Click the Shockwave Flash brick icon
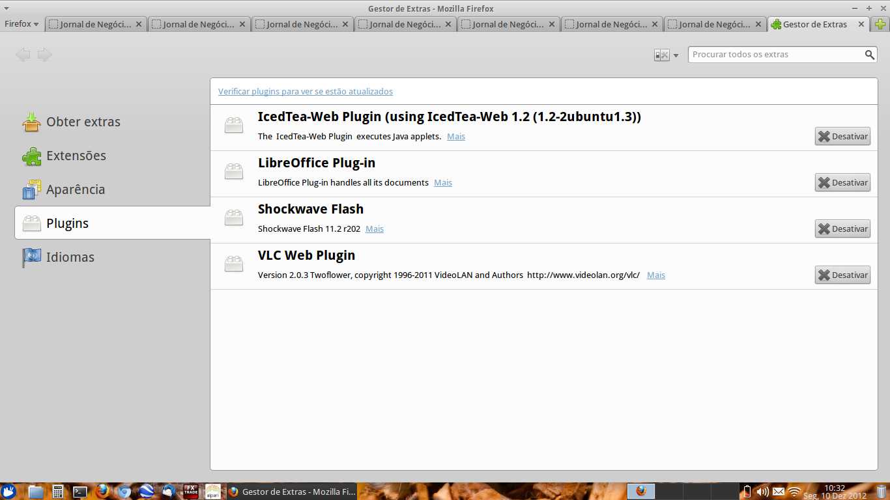The image size is (890, 500). (x=234, y=218)
